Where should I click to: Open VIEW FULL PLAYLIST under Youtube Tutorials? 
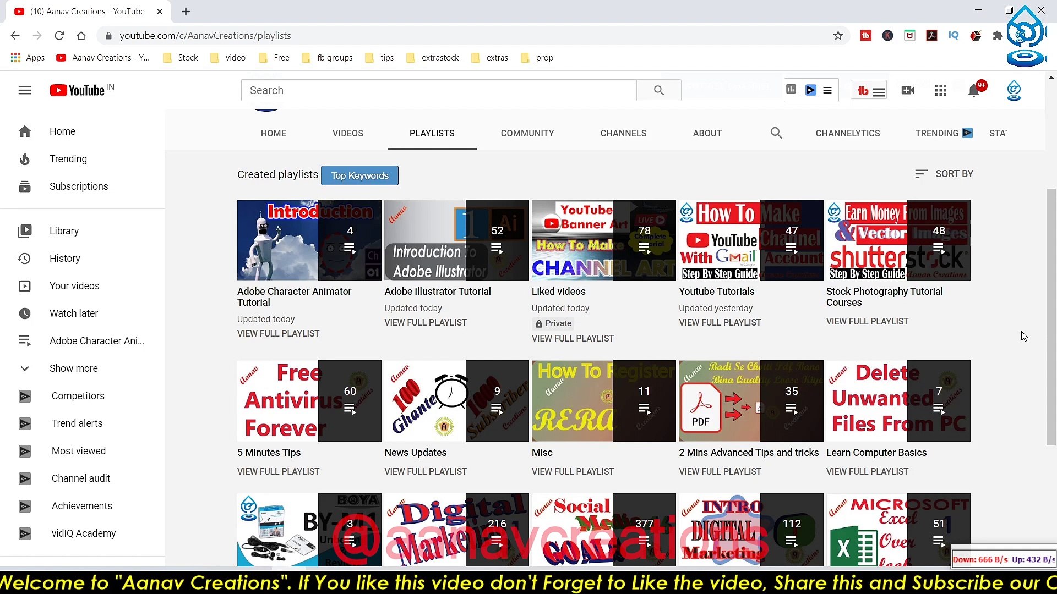click(720, 322)
